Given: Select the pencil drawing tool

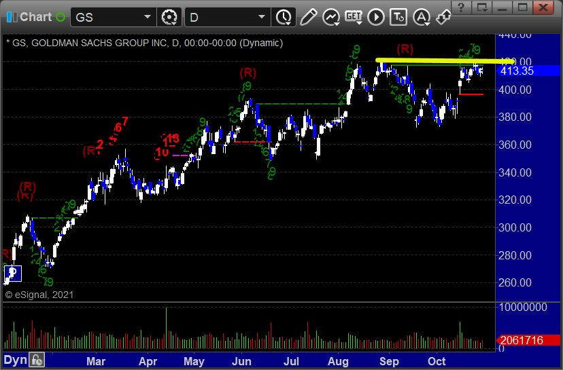Looking at the screenshot, I should [308, 17].
